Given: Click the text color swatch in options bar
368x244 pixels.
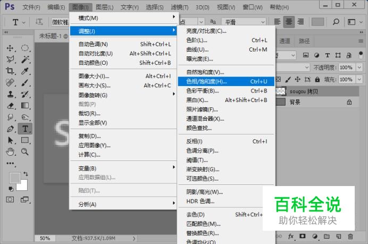Looking at the screenshot, I should [317, 22].
